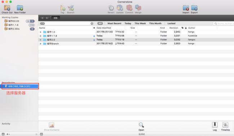Open the Timeline view
The image size is (234, 136).
tap(225, 125)
